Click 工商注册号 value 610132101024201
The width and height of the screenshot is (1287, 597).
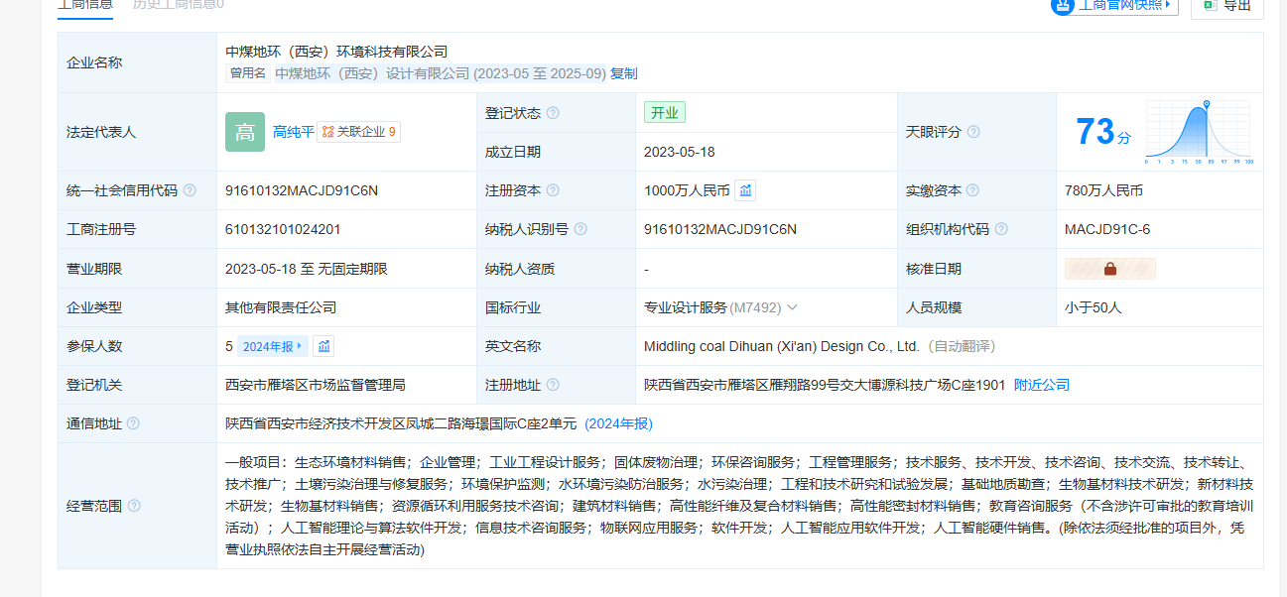point(283,229)
